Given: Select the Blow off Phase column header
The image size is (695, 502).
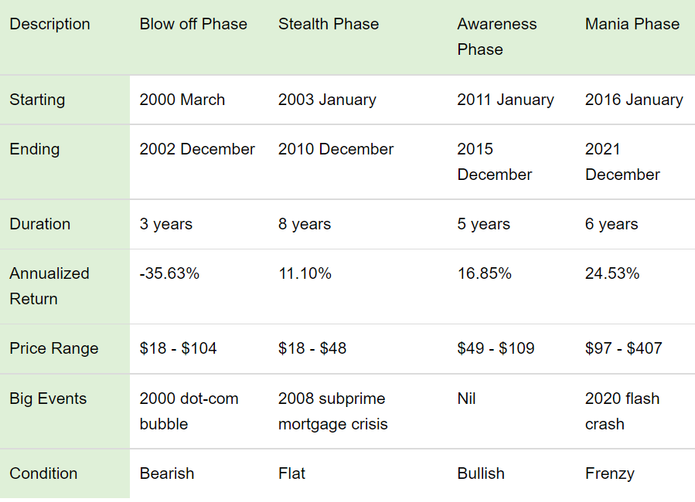Looking at the screenshot, I should [193, 24].
